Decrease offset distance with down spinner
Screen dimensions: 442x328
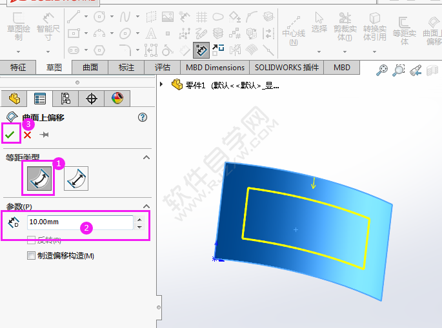(139, 226)
